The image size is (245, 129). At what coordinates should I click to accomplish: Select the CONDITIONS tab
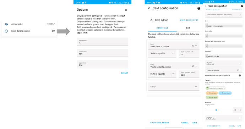point(162,28)
